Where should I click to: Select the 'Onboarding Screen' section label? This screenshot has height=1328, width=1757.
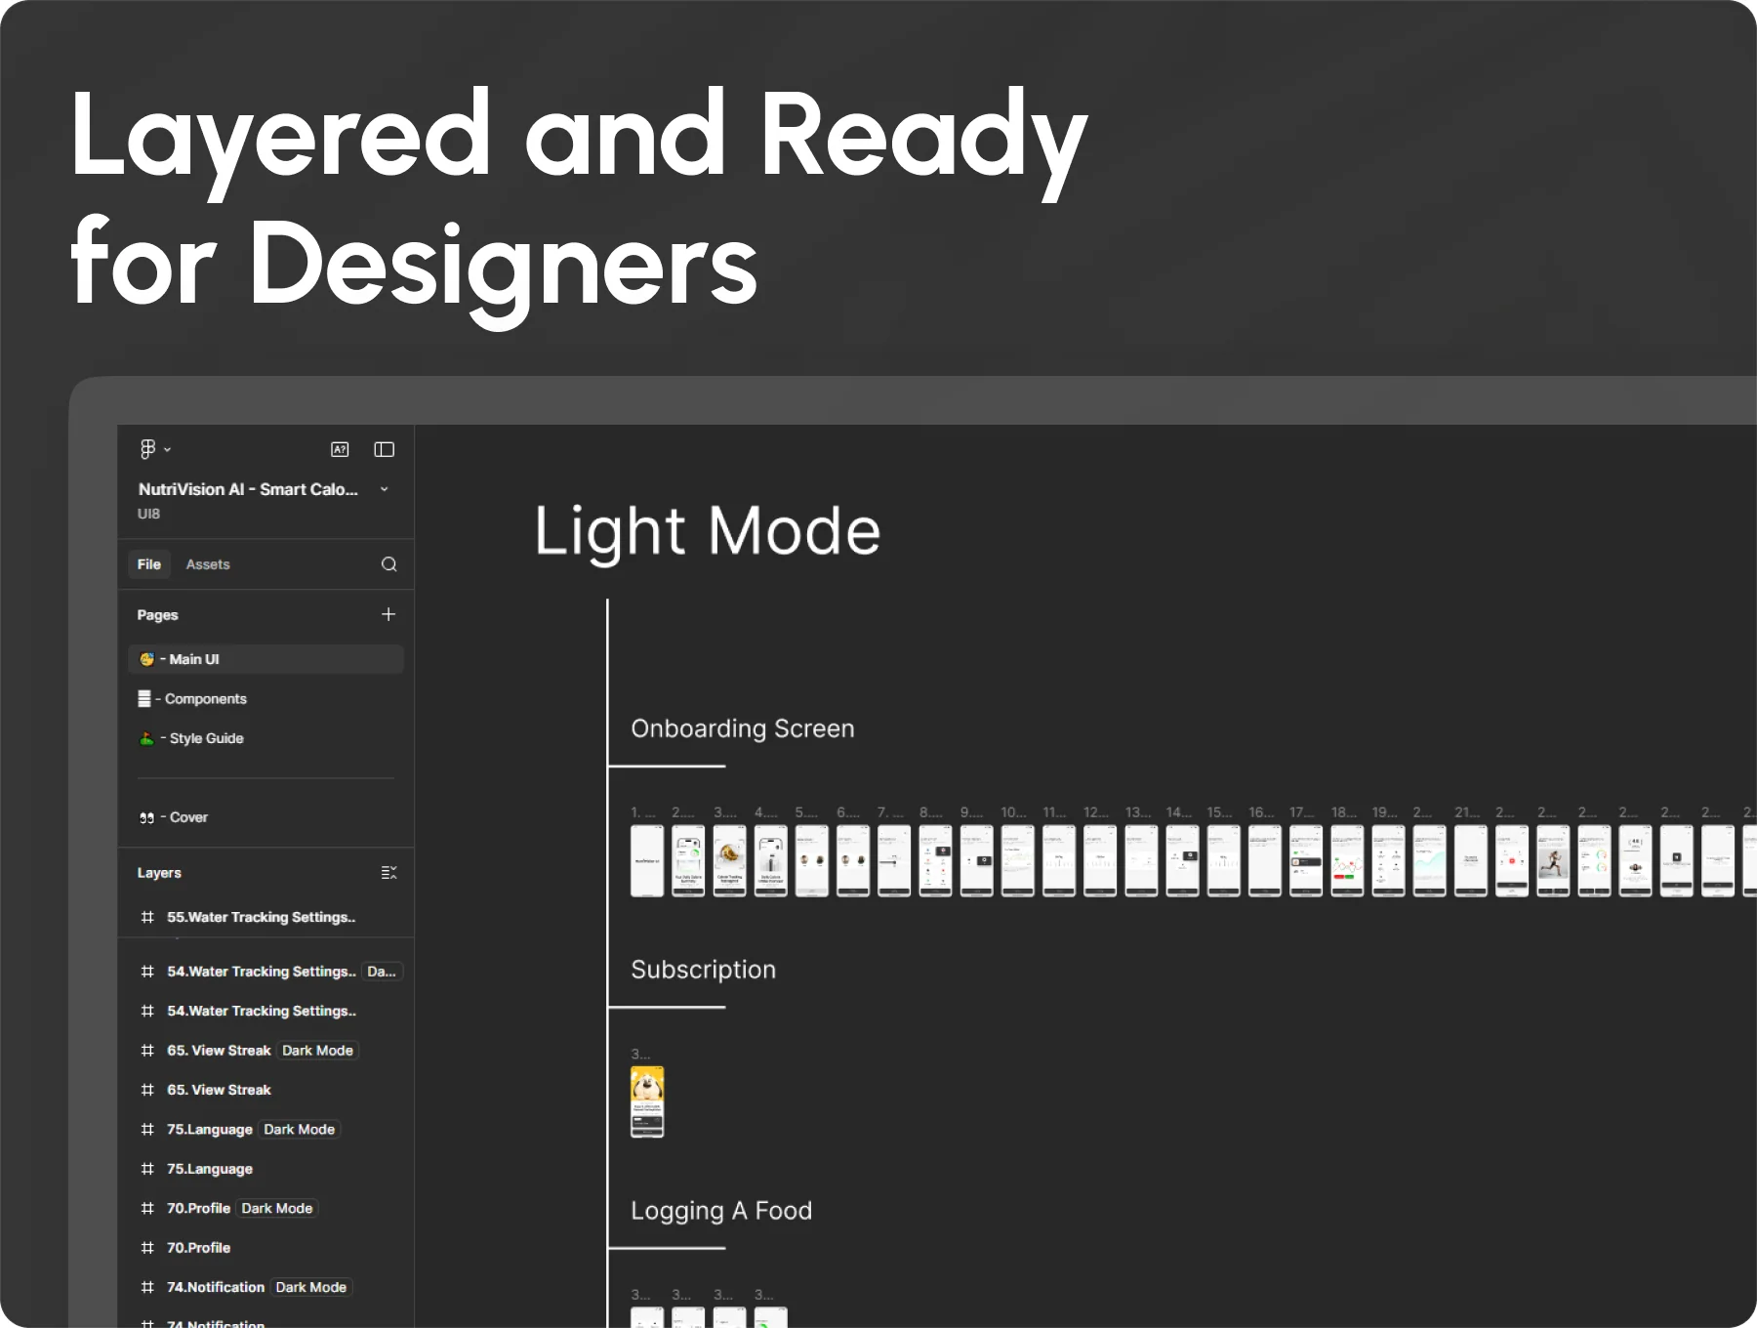tap(743, 728)
